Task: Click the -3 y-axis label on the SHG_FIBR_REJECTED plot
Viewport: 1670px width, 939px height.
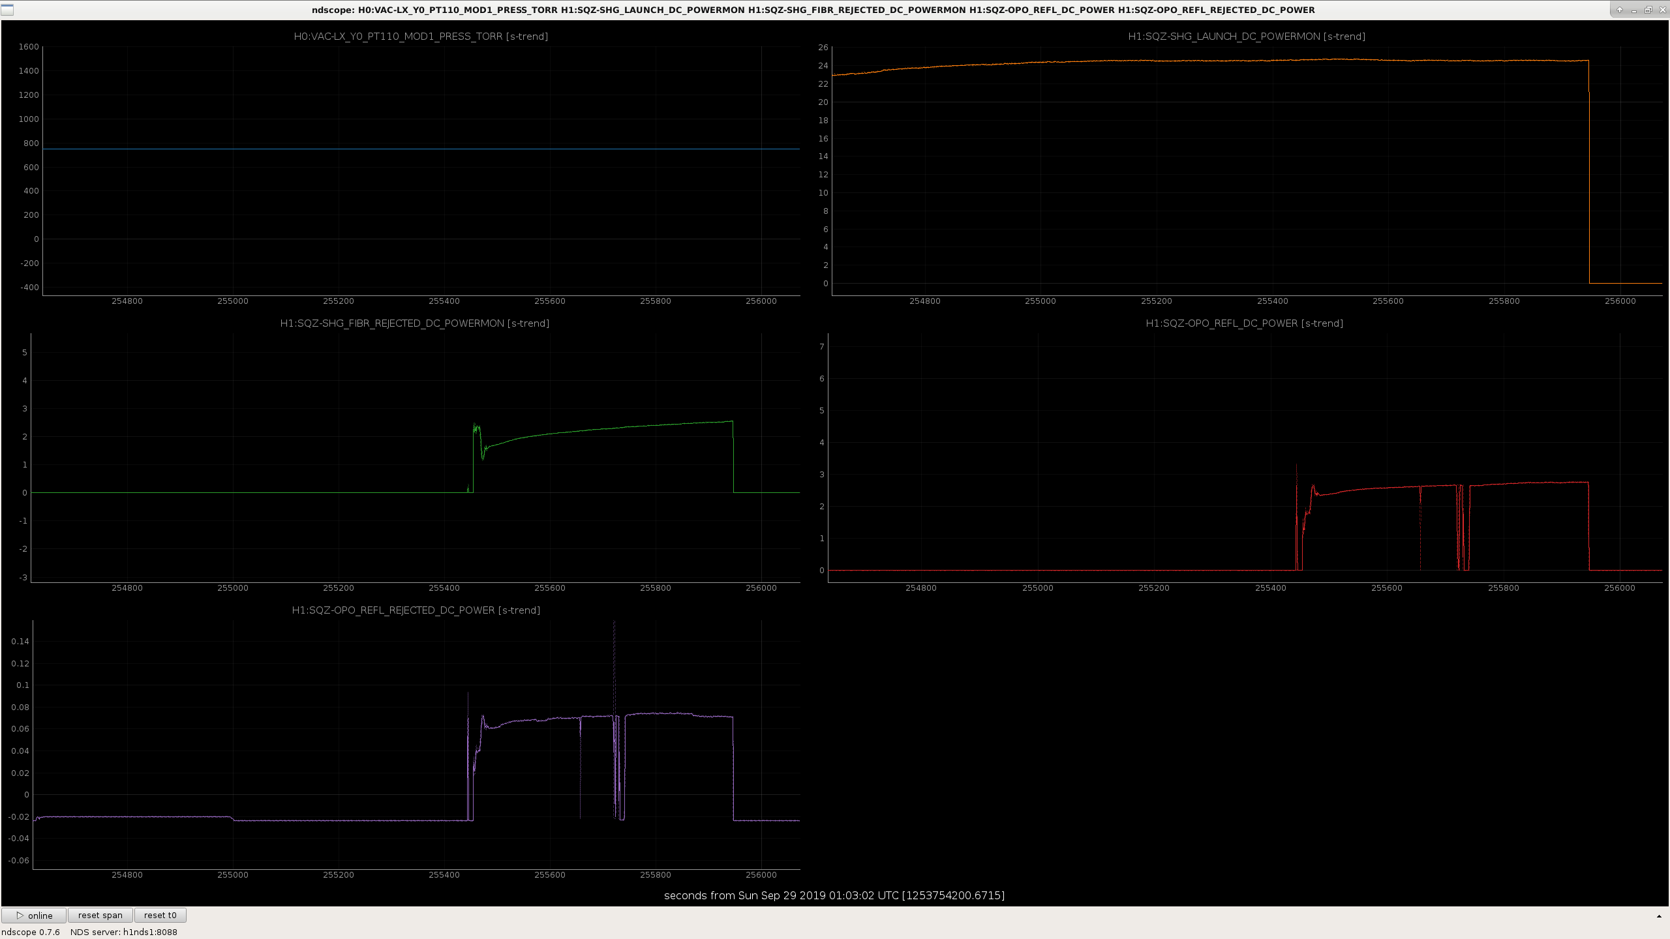Action: click(23, 578)
